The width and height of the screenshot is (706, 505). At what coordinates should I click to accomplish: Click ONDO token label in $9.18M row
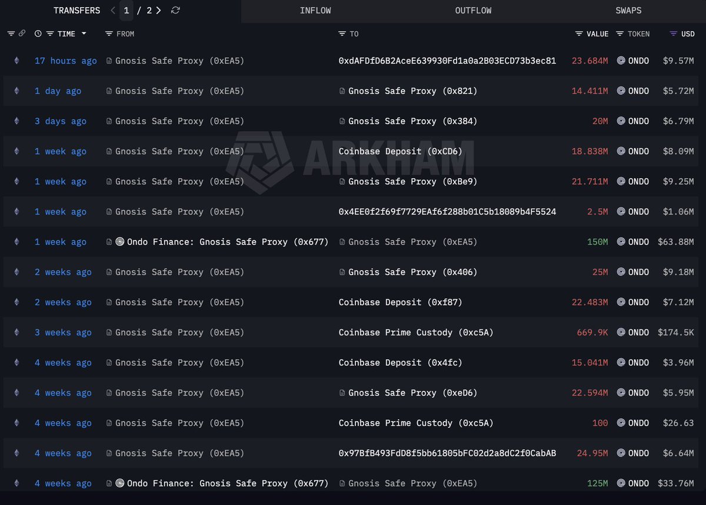[x=638, y=272]
